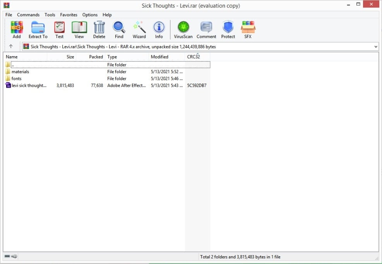
Task: Open the Help menu
Action: (x=107, y=15)
